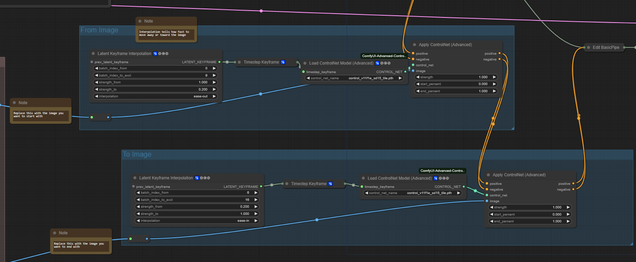Open the control_net_name dropdown in the From Image group
The width and height of the screenshot is (636, 262).
pyautogui.click(x=354, y=78)
